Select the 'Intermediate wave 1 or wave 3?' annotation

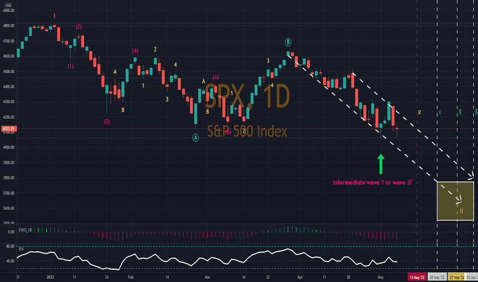[x=372, y=183]
